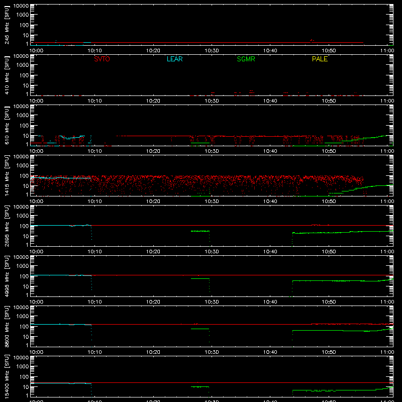Click 10:00 time label below 1415 MHz panel

coord(36,202)
